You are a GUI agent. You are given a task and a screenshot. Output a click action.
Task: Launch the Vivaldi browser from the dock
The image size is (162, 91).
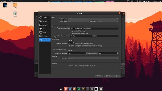pyautogui.click(x=66, y=89)
